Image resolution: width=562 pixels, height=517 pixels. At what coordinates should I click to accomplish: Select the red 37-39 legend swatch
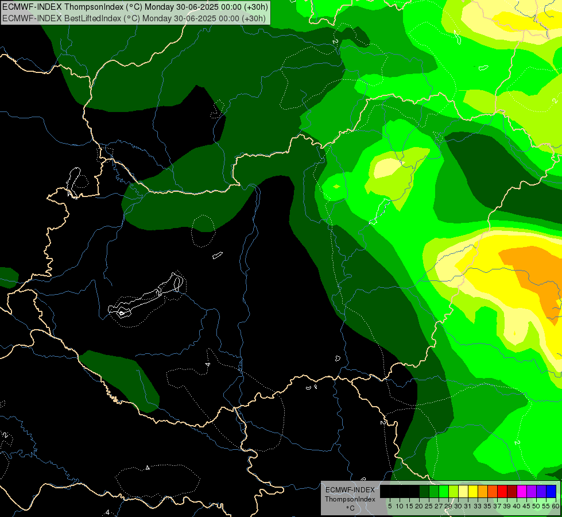[x=502, y=491]
